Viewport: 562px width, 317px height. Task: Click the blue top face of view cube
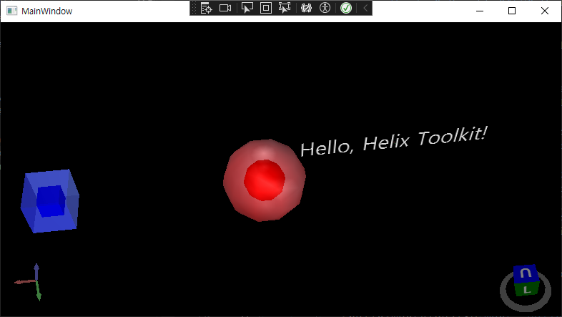(x=526, y=273)
